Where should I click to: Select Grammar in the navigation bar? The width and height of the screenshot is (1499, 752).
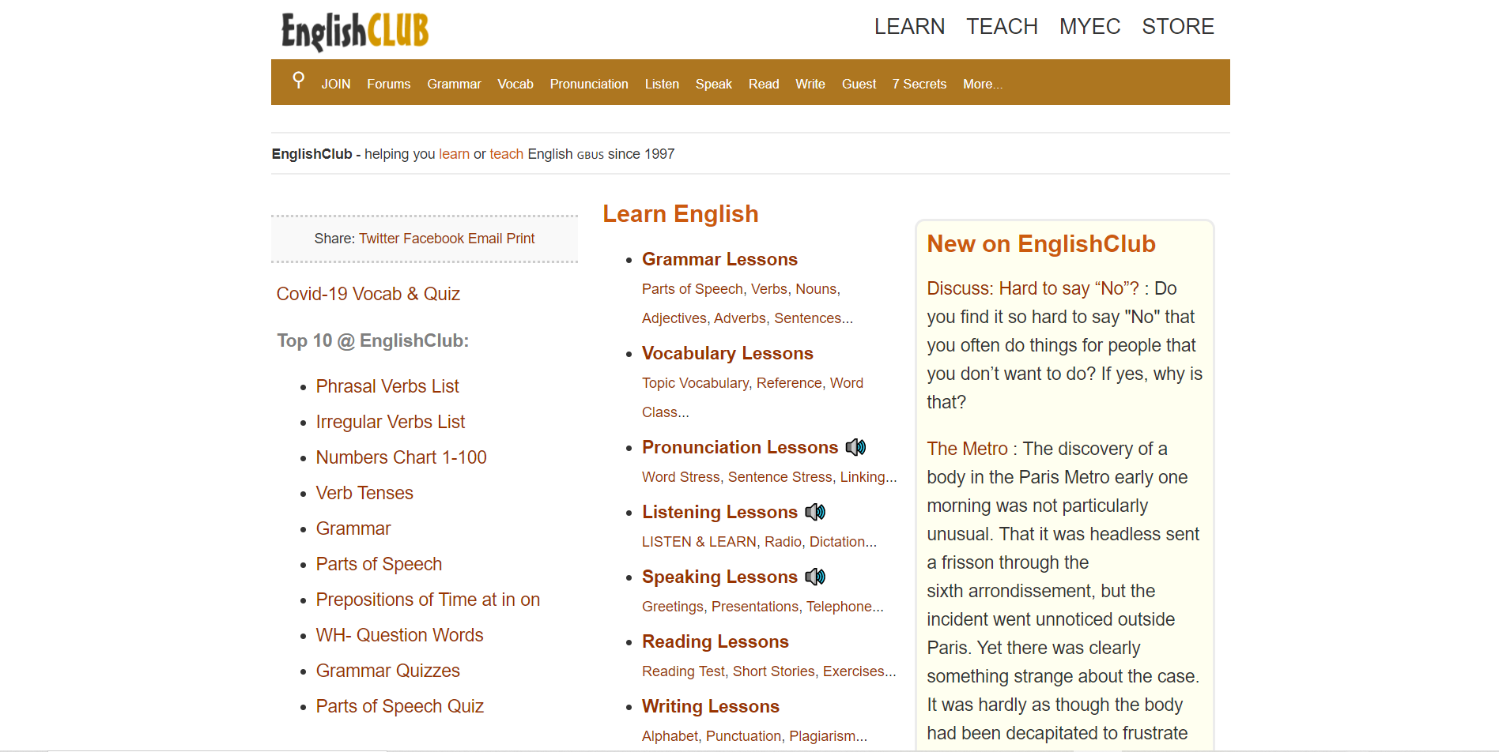pyautogui.click(x=454, y=84)
